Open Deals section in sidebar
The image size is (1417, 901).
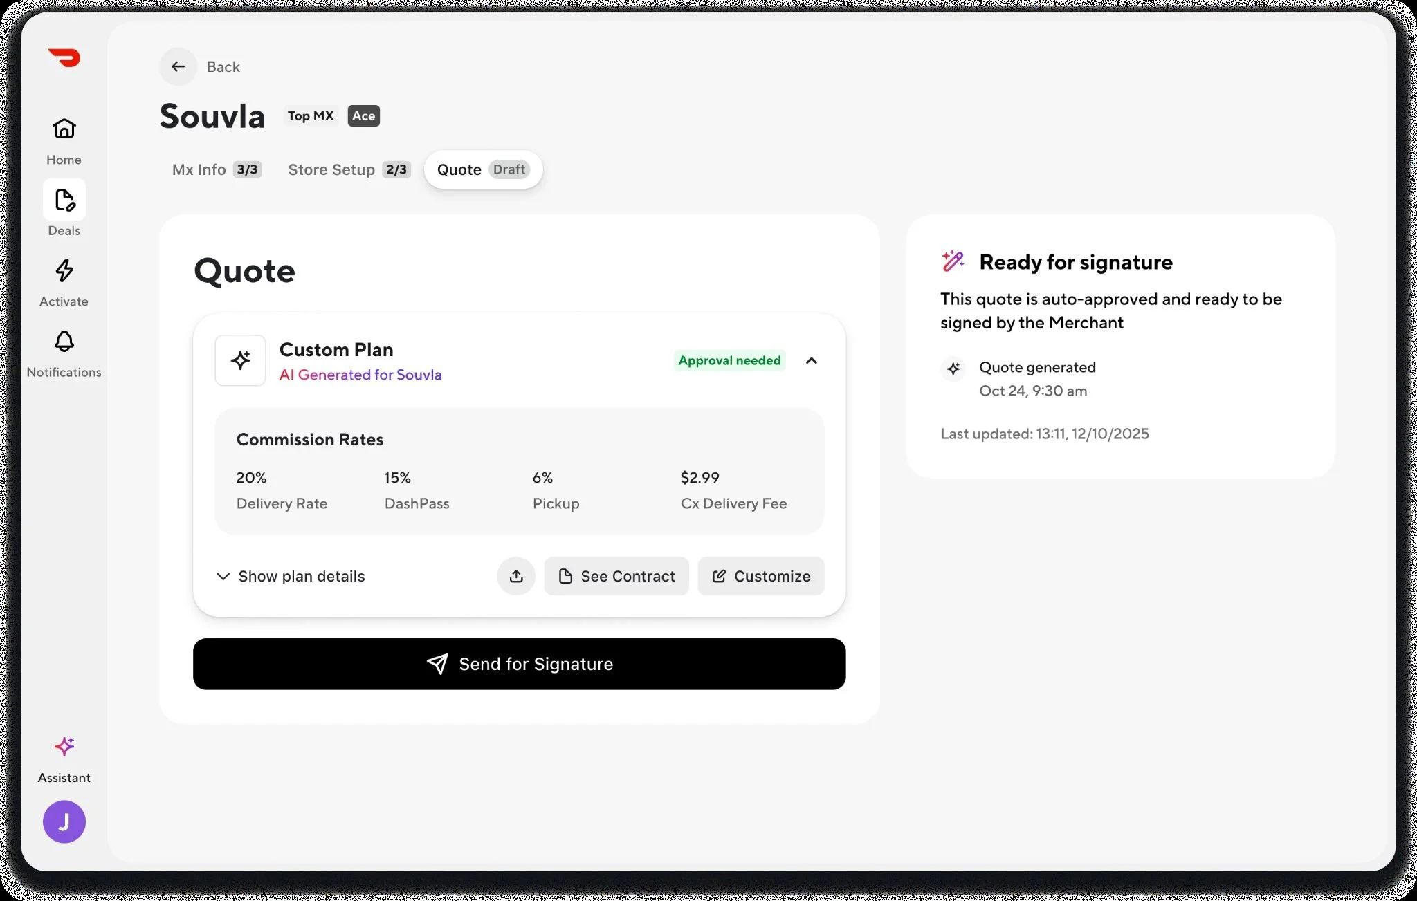(x=64, y=210)
